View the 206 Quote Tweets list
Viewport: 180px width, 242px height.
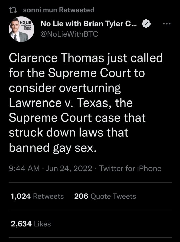click(x=105, y=196)
